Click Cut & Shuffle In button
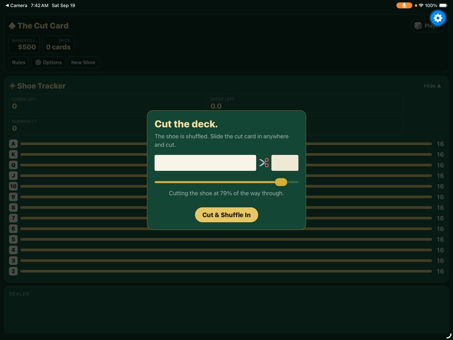The height and width of the screenshot is (340, 453). coord(226,215)
